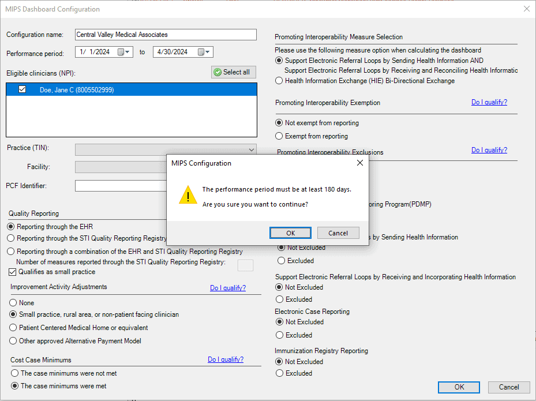This screenshot has height=401, width=536.
Task: Click the Configuration name text field
Action: click(166, 35)
